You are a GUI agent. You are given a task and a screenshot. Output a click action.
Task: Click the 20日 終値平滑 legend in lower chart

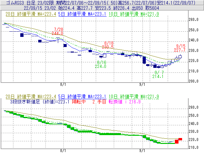click(31, 97)
